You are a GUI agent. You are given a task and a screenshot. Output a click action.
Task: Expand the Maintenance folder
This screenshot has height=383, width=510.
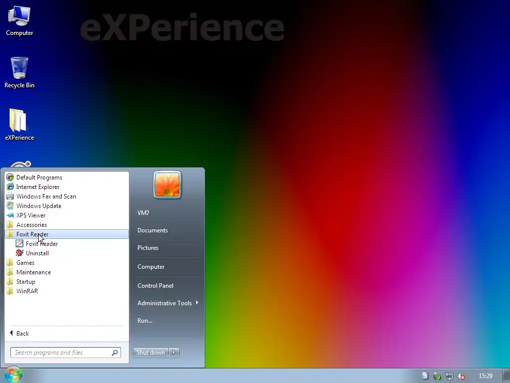[67, 272]
